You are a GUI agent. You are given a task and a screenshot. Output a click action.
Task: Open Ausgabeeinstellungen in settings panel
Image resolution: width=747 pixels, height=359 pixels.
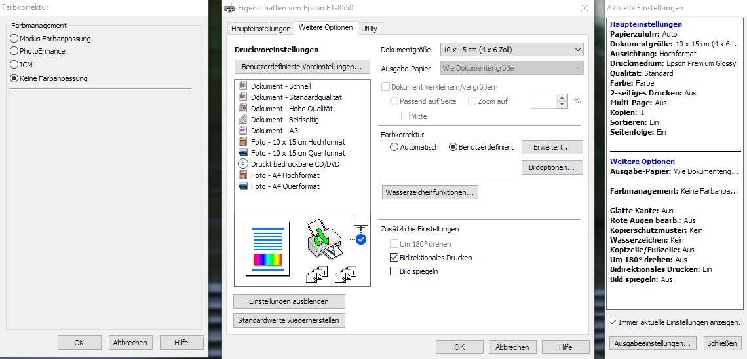(652, 343)
